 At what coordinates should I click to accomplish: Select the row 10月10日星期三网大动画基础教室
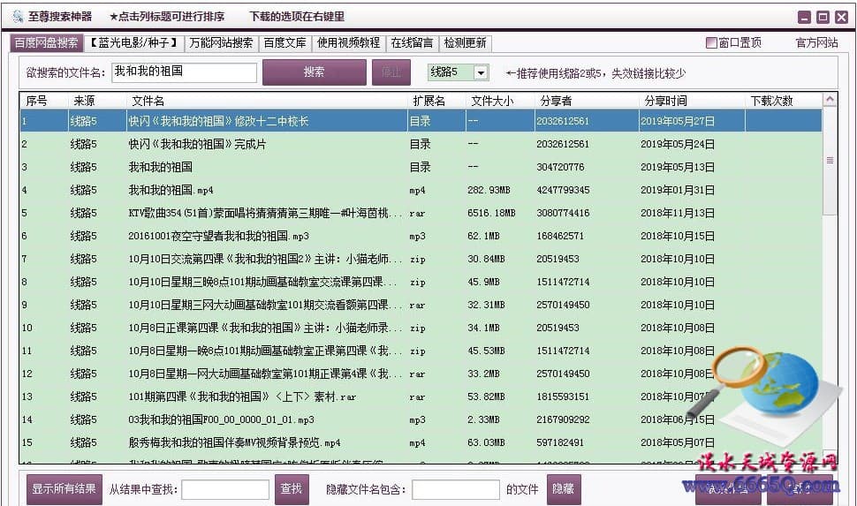pos(421,305)
